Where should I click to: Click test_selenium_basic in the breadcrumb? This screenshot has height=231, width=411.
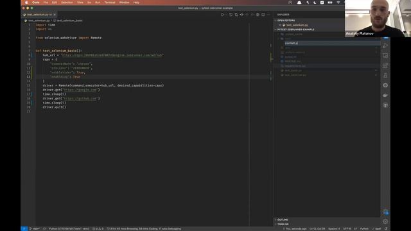point(69,21)
